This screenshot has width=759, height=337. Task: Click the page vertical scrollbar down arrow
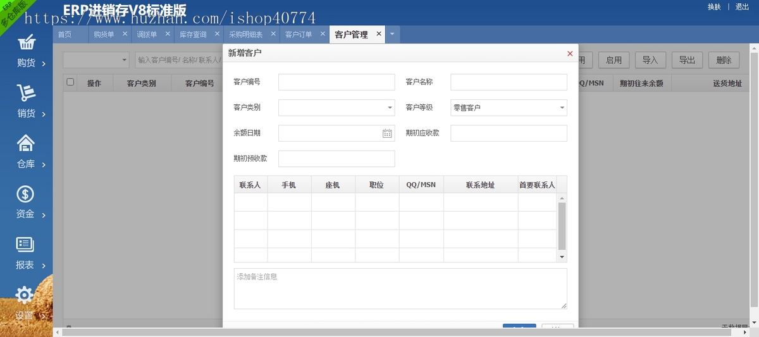[x=755, y=323]
